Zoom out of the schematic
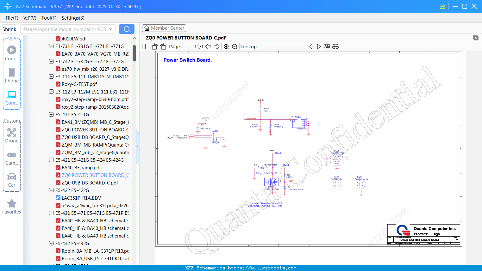The image size is (482, 271). [x=235, y=46]
